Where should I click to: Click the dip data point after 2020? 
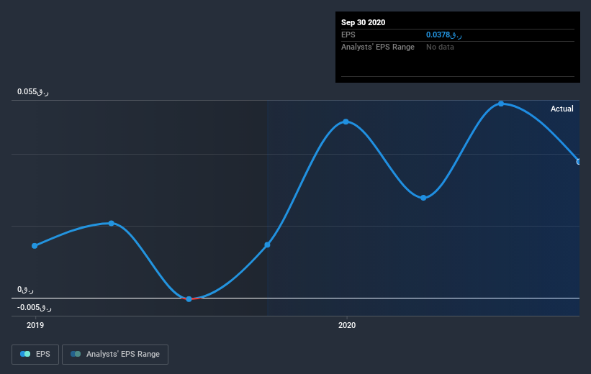pyautogui.click(x=423, y=198)
